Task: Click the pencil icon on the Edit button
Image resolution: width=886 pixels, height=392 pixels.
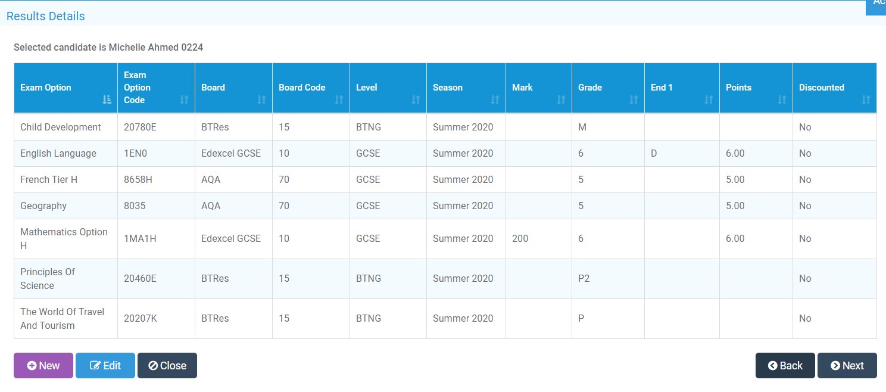Action: coord(95,365)
